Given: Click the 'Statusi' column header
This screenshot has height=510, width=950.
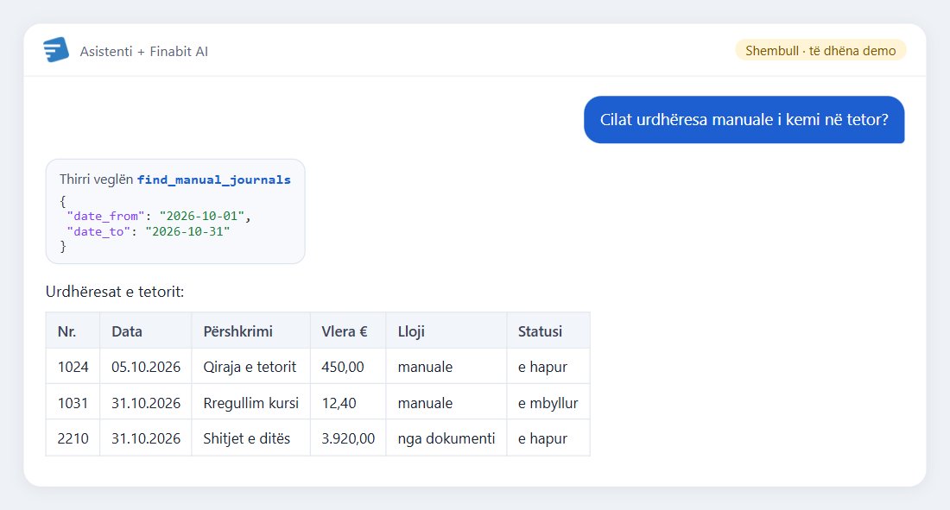Looking at the screenshot, I should 548,331.
